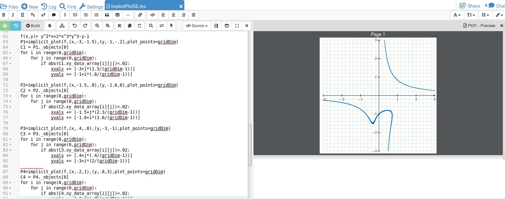Insert a horizontal rule
Viewport: 505px width, 199px height.
click(128, 15)
